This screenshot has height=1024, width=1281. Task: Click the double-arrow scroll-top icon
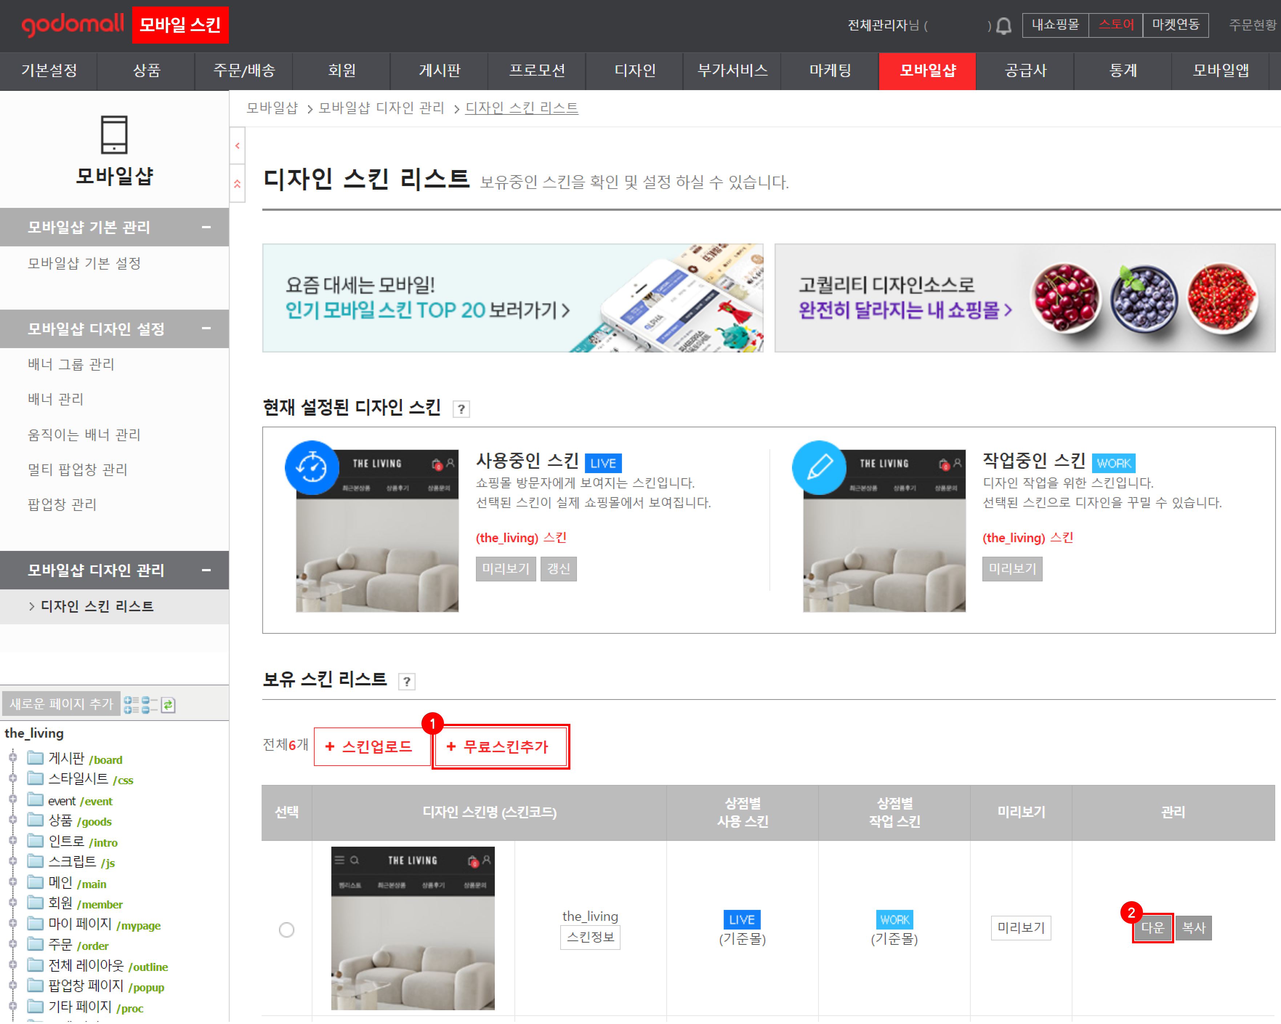pyautogui.click(x=237, y=184)
